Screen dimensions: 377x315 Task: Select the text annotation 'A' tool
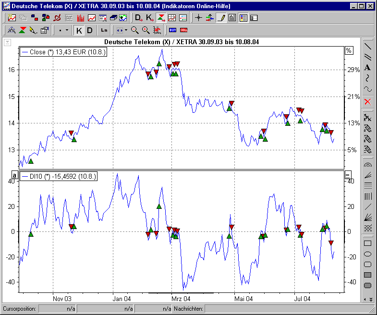pyautogui.click(x=367, y=68)
